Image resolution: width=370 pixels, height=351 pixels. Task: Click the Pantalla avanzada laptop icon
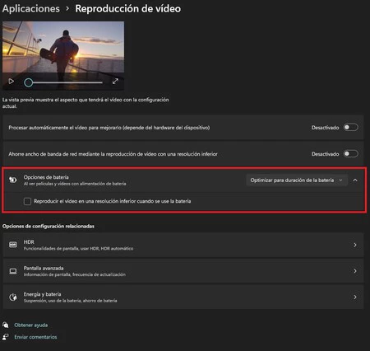point(13,271)
